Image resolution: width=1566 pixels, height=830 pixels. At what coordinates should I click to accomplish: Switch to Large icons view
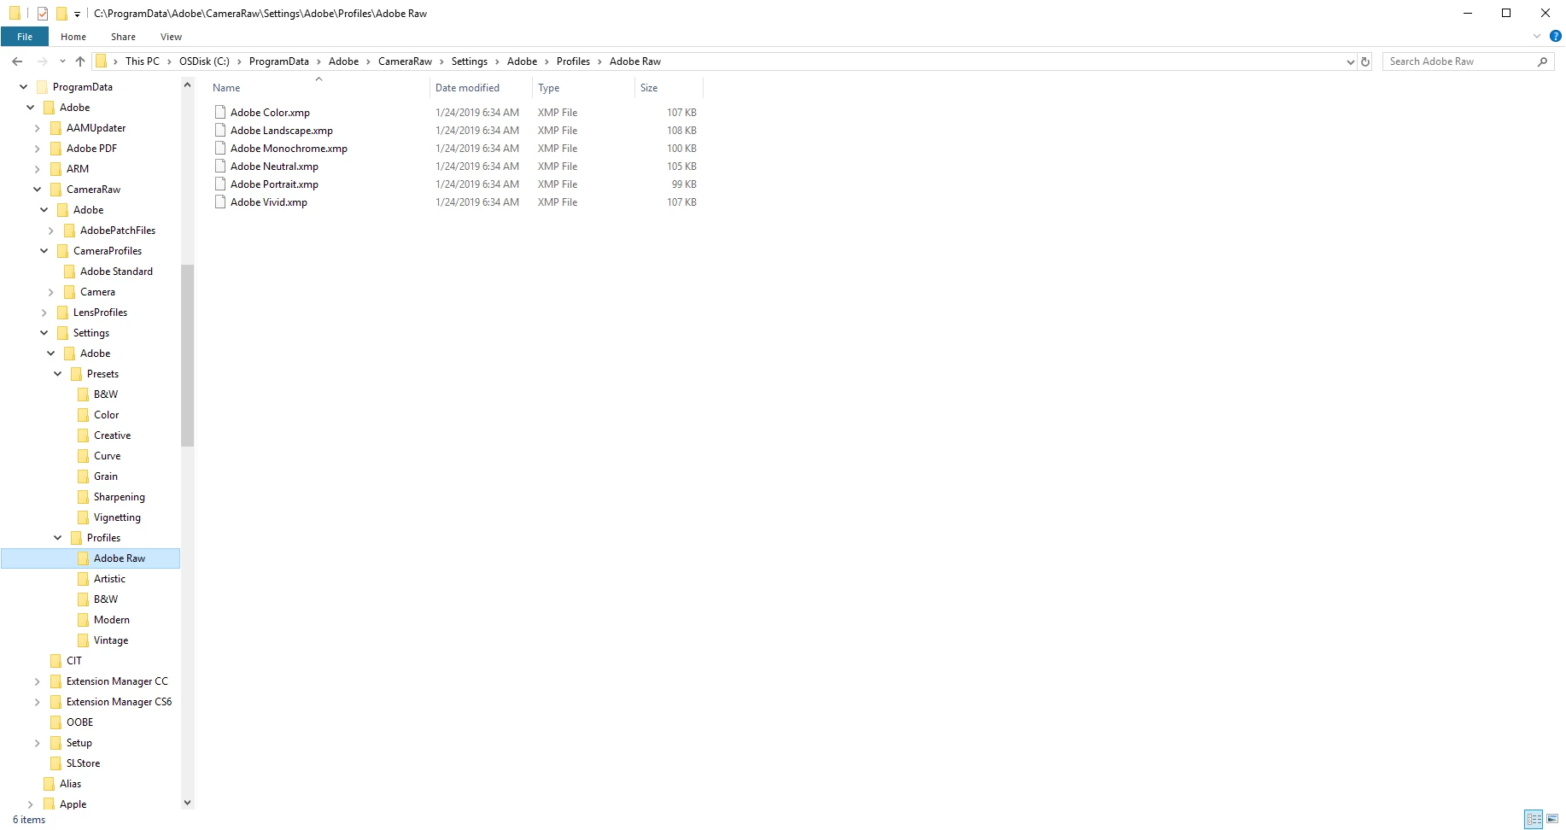point(1552,819)
